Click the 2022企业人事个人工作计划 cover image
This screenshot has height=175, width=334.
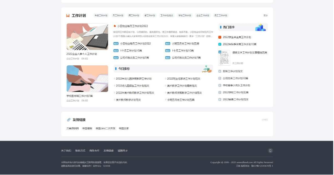[x=87, y=37]
